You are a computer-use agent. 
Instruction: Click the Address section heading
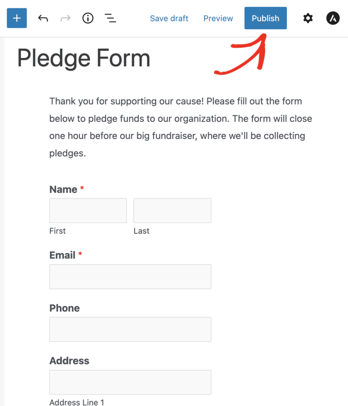pos(69,361)
